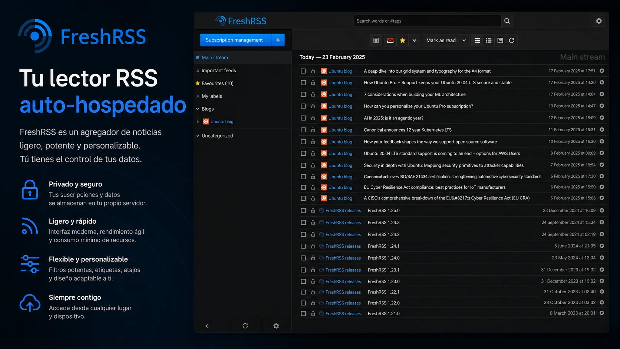Click the lock icon on 'How Ubuntu Pro + Support' row
This screenshot has width=620, height=349.
click(x=313, y=83)
